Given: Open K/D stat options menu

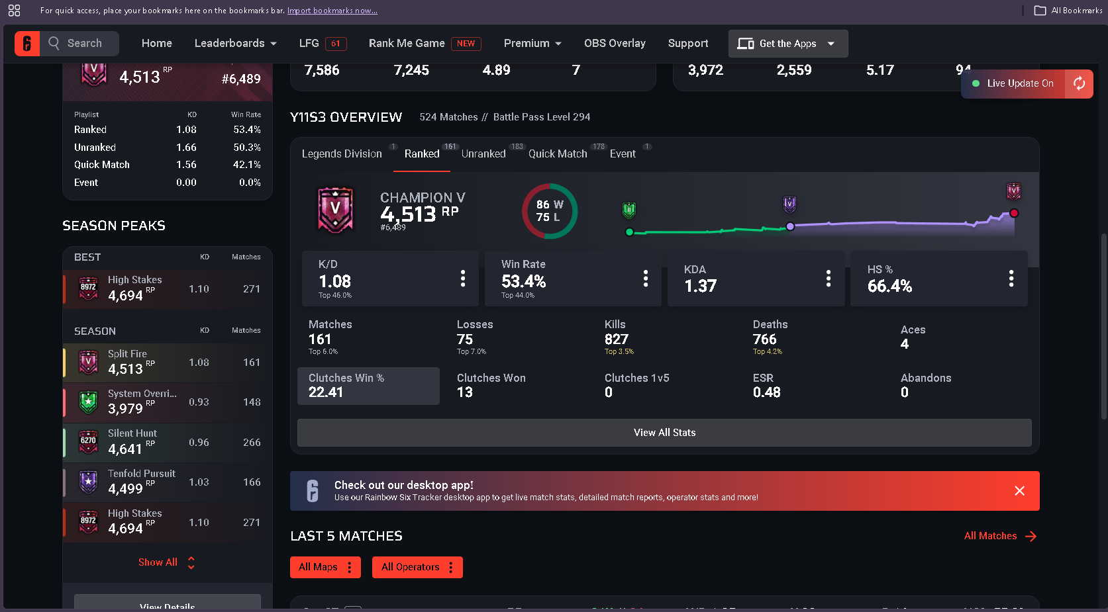Looking at the screenshot, I should [463, 279].
